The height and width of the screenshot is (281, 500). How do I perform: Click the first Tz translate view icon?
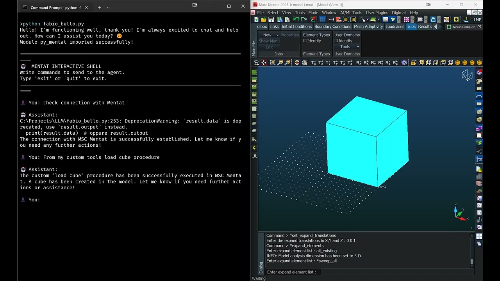(343, 62)
